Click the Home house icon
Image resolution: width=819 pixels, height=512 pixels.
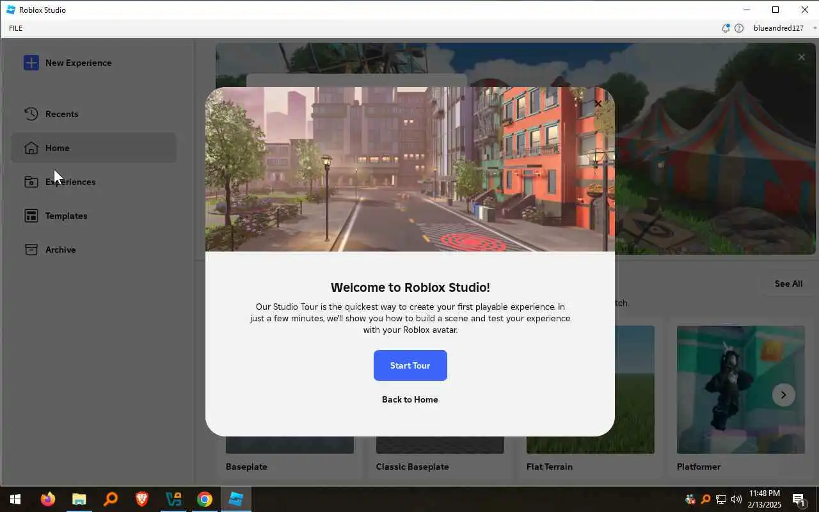coord(31,148)
